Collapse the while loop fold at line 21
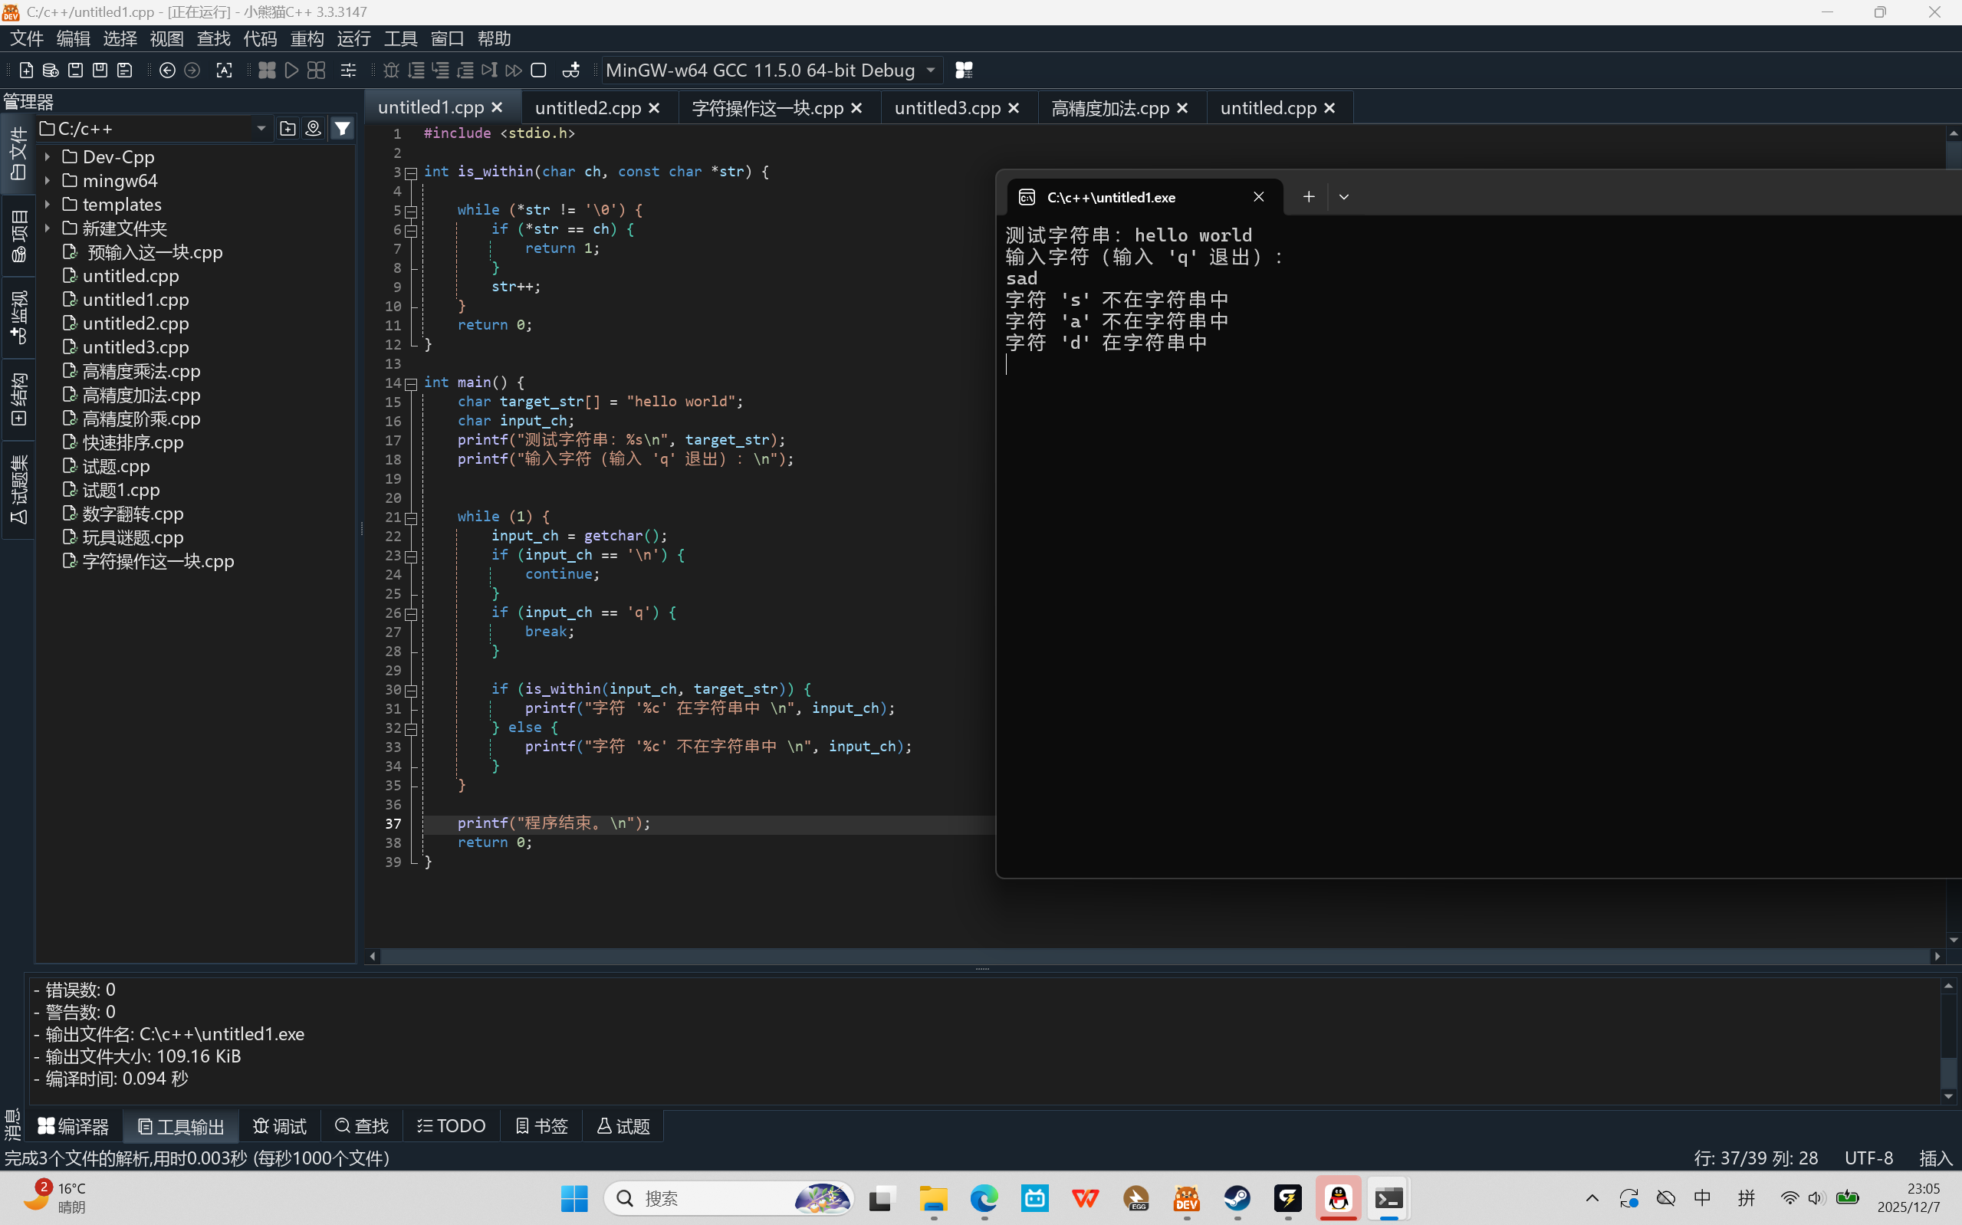 pos(412,517)
